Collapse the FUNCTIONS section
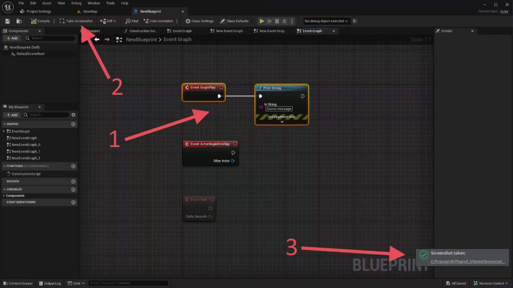 click(x=4, y=166)
